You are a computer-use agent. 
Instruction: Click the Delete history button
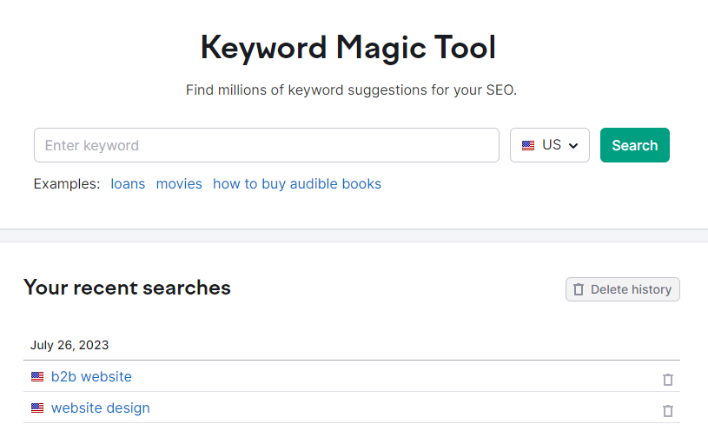623,289
